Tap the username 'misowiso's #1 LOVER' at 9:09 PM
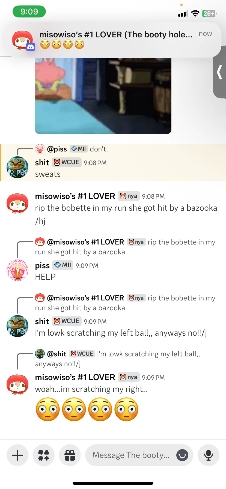The height and width of the screenshot is (489, 226). [x=75, y=377]
